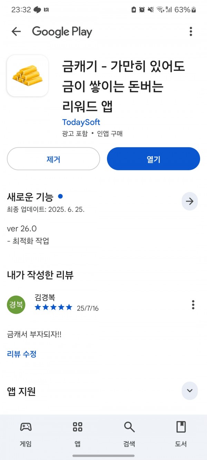207x460 pixels.
Task: Tap the gold bars app icon
Action: coord(28,76)
